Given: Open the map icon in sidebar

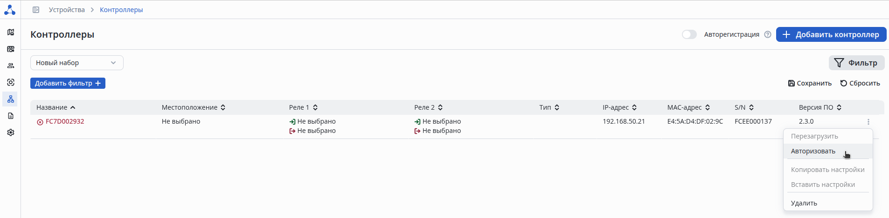Looking at the screenshot, I should [11, 32].
